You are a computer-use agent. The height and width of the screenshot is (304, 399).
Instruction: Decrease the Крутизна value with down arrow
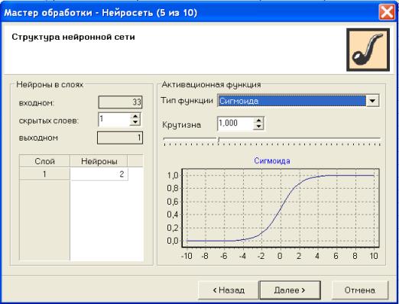(x=258, y=127)
